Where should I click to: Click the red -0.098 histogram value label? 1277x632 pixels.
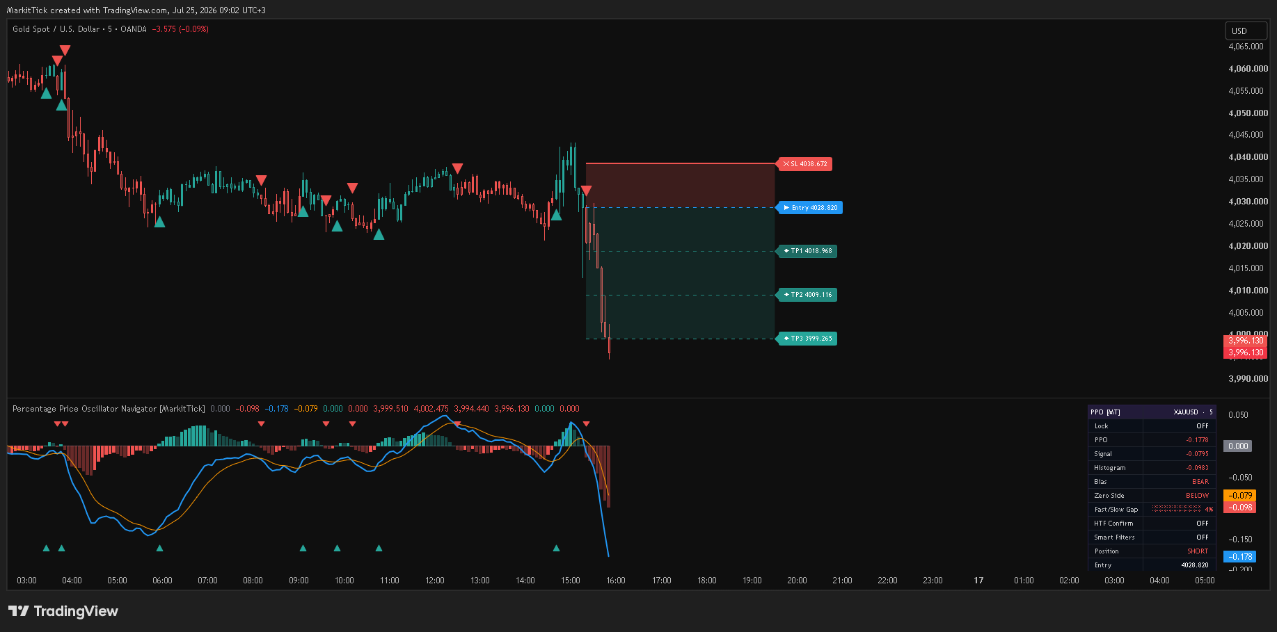tap(1240, 508)
